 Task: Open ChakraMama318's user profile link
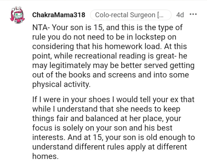pos(59,15)
